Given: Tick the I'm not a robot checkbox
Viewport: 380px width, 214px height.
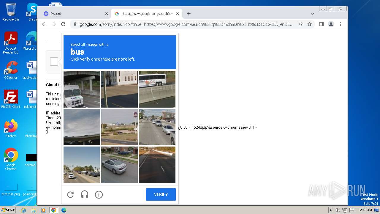Looking at the screenshot, I should (x=54, y=62).
